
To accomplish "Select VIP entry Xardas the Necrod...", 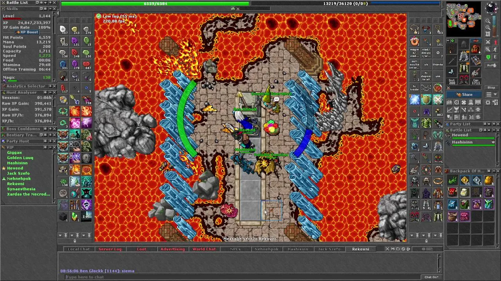I will pyautogui.click(x=28, y=194).
